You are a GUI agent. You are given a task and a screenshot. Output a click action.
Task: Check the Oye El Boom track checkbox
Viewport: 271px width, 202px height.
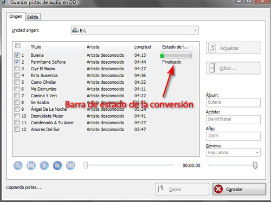click(17, 69)
